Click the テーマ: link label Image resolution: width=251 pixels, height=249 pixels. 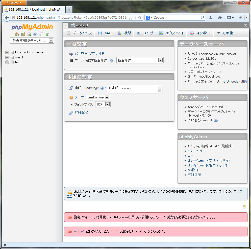80,97
